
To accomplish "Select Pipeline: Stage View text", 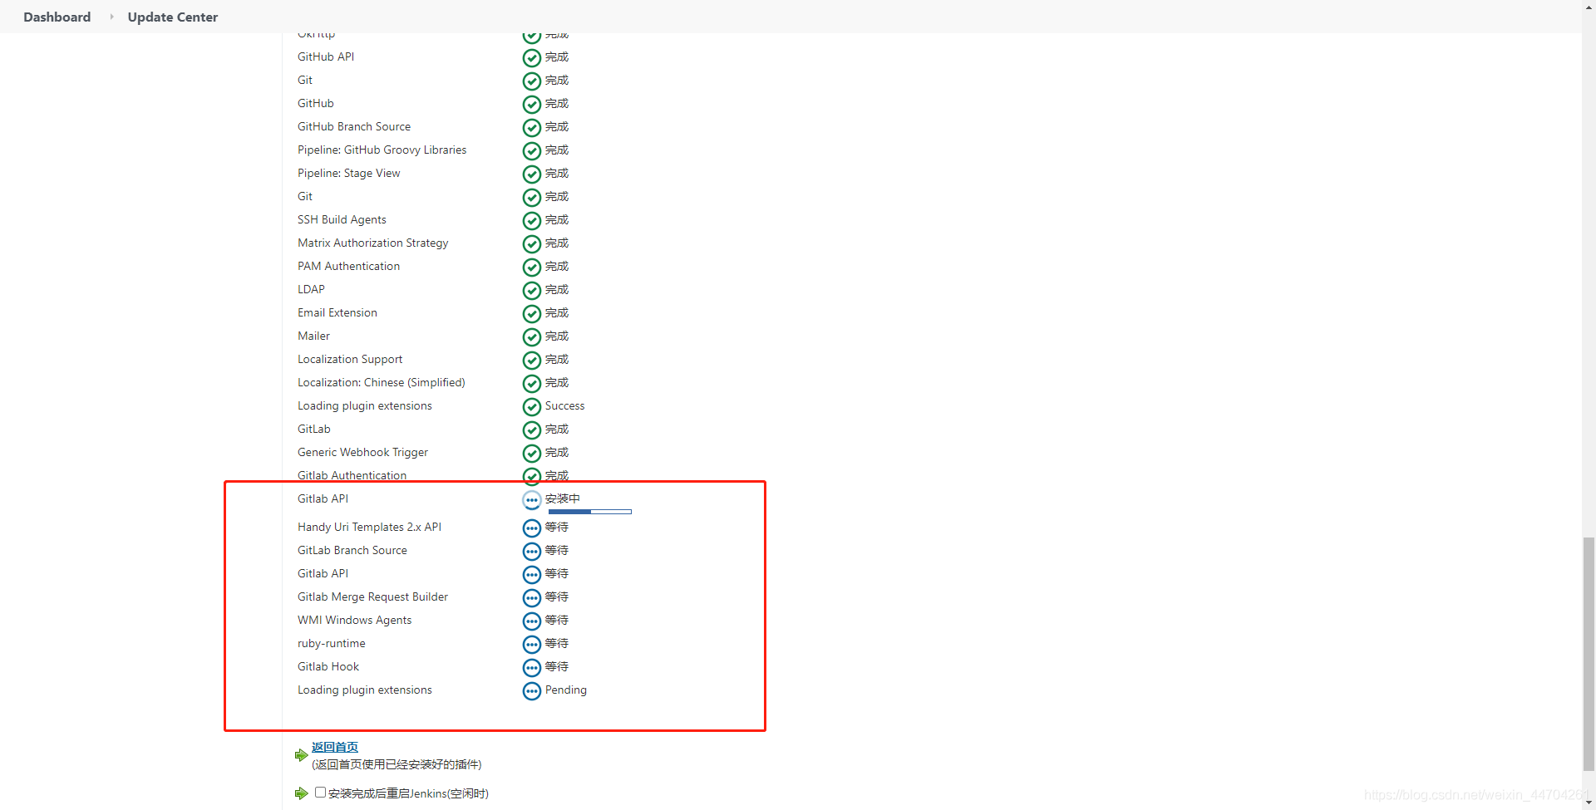I will (349, 173).
